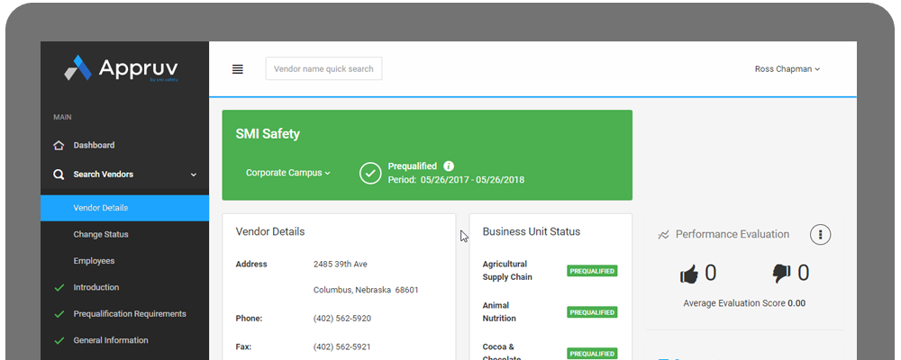The width and height of the screenshot is (901, 360).
Task: Click address 2485 39th Ave
Action: (x=341, y=264)
